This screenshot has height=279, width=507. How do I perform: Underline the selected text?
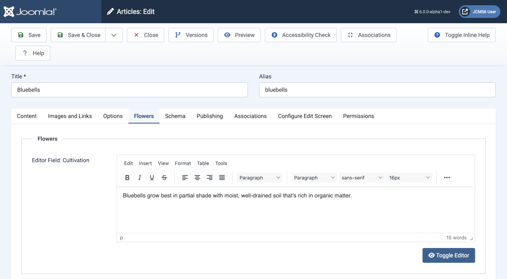(x=152, y=178)
